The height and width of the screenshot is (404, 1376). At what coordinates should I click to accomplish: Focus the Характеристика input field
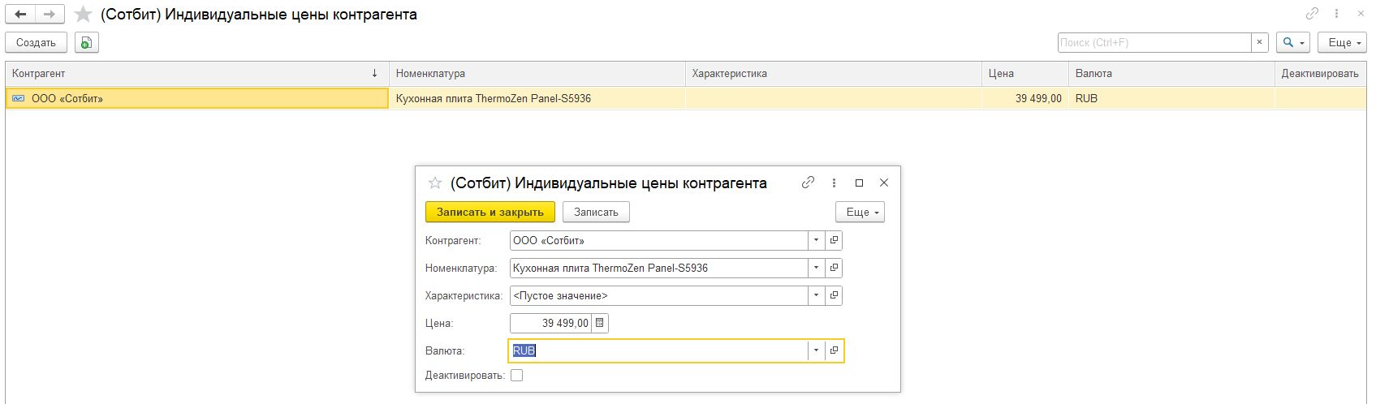(x=658, y=295)
